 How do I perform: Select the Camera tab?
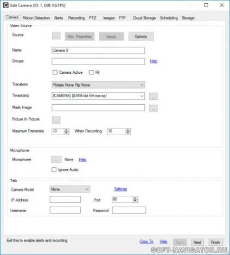[x=12, y=17]
